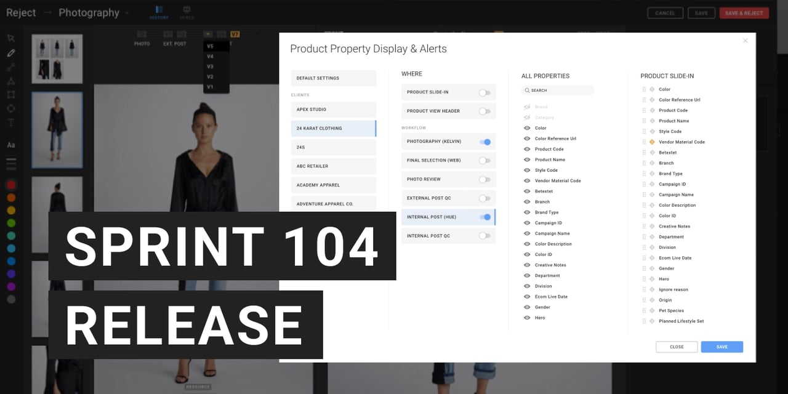Click the orange alert icon beside Vendor Material Code
This screenshot has width=788, height=394.
(x=652, y=142)
